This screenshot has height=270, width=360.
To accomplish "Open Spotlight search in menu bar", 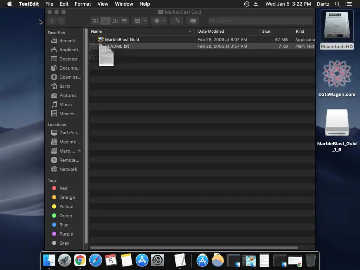I will 337,4.
